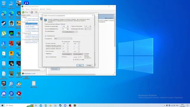Image resolution: width=190 pixels, height=107 pixels.
Task: Open the Справка menu
Action: point(48,9)
